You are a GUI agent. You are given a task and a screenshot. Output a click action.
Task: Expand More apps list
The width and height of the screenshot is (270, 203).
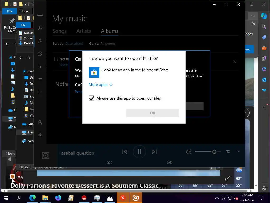pyautogui.click(x=100, y=84)
